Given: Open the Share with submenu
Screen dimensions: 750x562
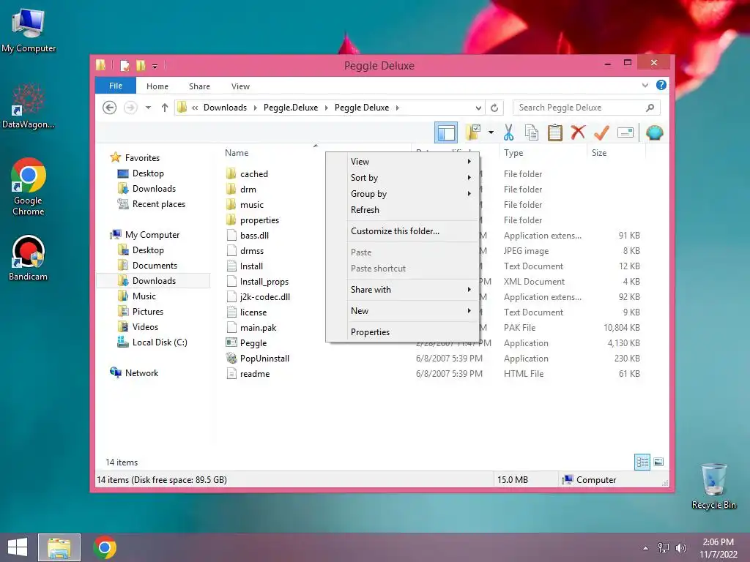Looking at the screenshot, I should click(402, 290).
